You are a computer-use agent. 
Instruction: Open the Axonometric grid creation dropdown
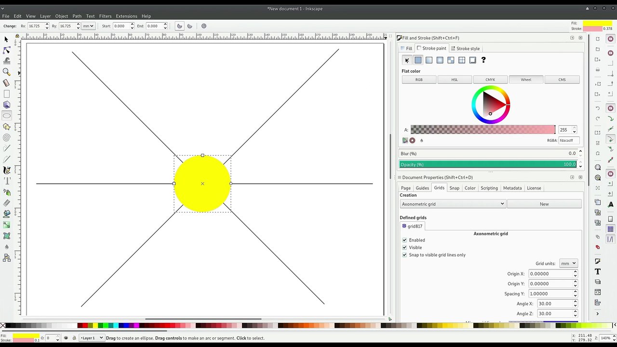click(x=453, y=204)
